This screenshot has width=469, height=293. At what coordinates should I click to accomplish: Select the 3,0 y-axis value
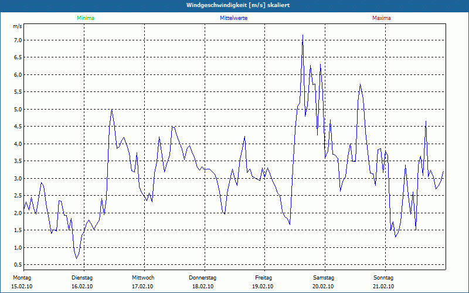18,178
